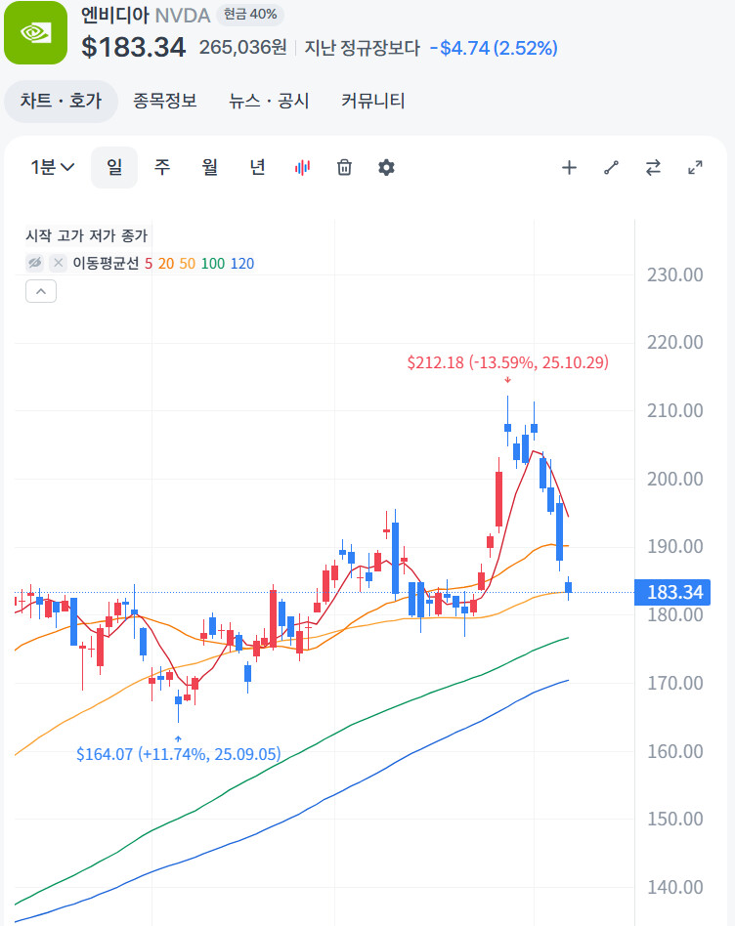Click the $164.07 low price annotation
Viewport: 735px width, 926px height.
tap(179, 754)
